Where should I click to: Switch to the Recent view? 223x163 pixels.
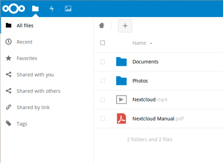[25, 42]
